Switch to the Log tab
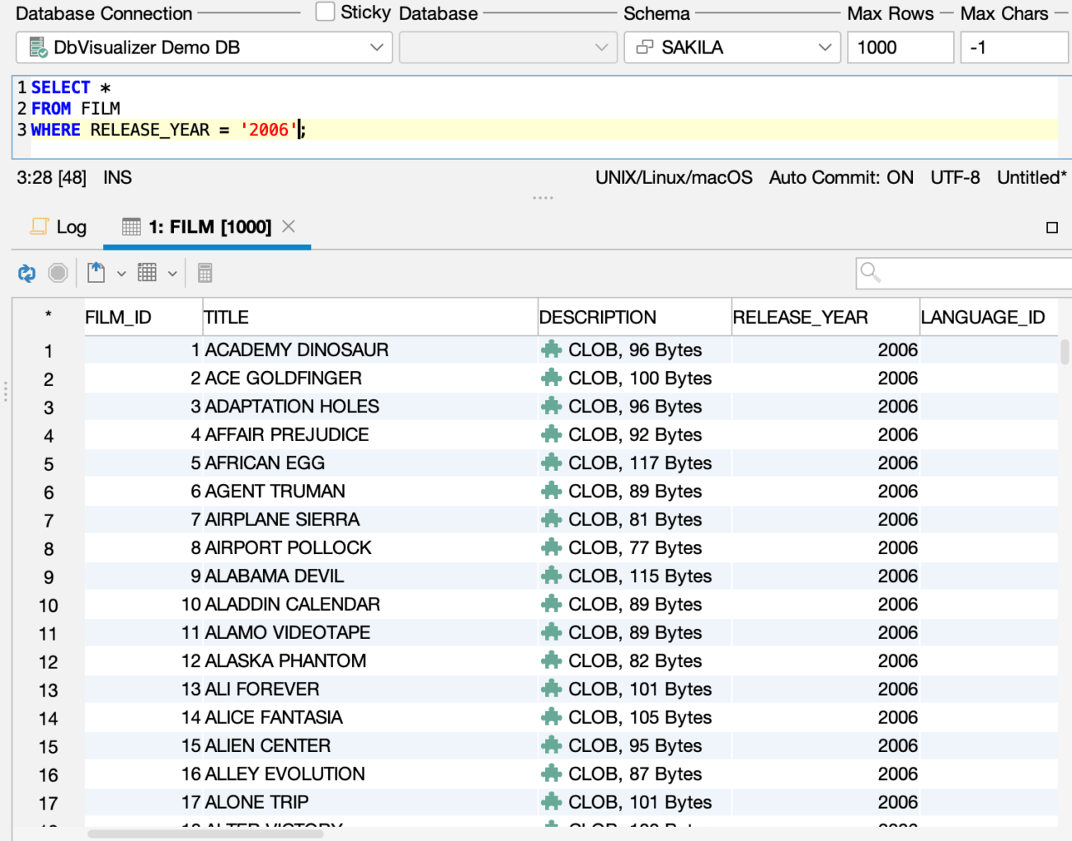Image resolution: width=1072 pixels, height=841 pixels. pyautogui.click(x=58, y=227)
